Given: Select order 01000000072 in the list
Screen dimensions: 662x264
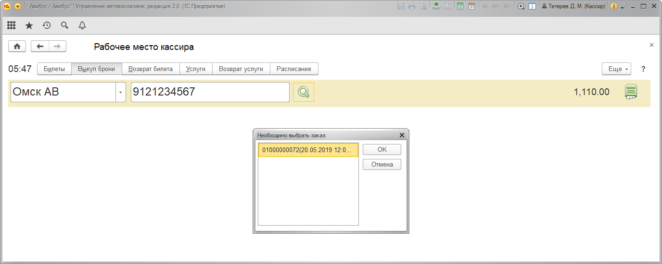Looking at the screenshot, I should [308, 150].
